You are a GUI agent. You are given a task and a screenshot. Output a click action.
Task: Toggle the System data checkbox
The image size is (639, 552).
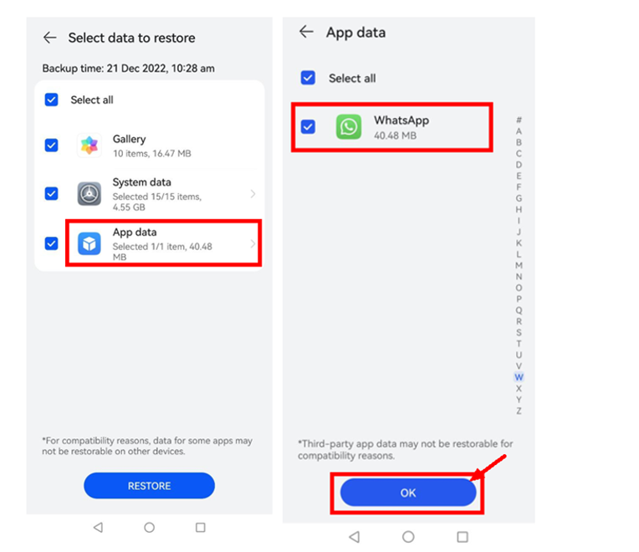tap(51, 193)
